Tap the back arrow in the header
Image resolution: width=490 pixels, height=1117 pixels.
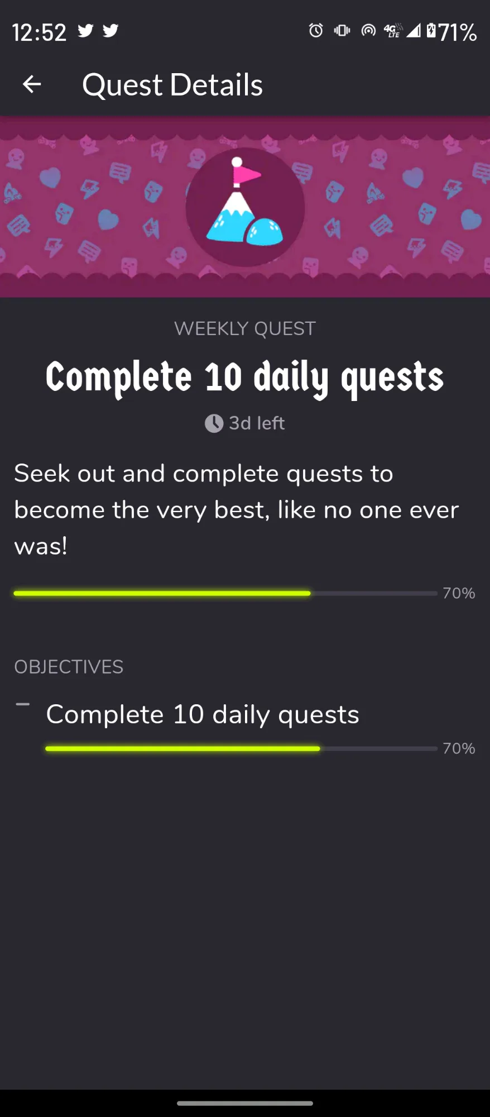(x=32, y=84)
